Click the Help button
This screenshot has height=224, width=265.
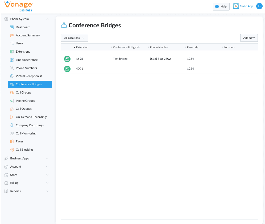(221, 7)
